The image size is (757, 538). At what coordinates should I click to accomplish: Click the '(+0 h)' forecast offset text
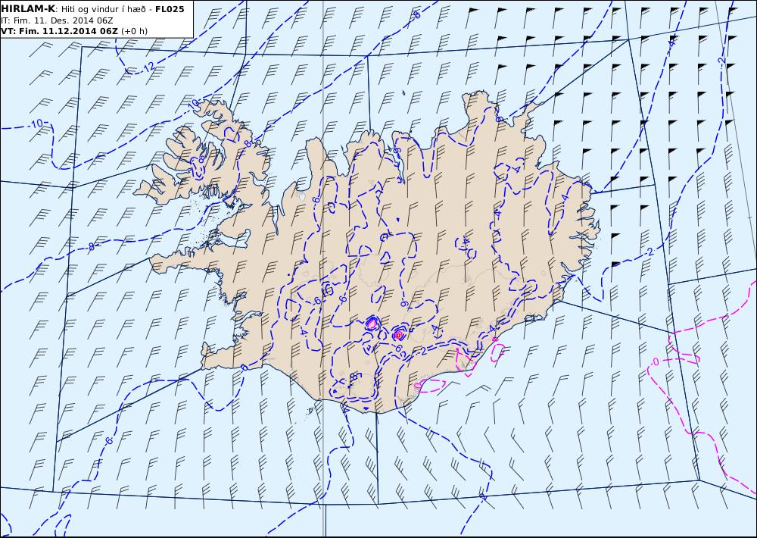(134, 31)
